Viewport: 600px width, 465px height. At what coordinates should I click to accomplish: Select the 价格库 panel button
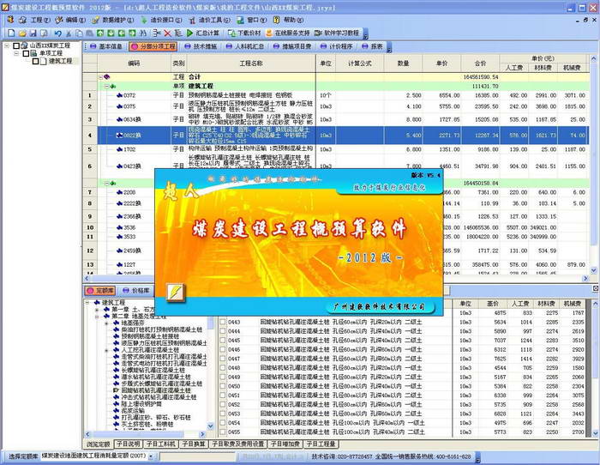click(135, 291)
